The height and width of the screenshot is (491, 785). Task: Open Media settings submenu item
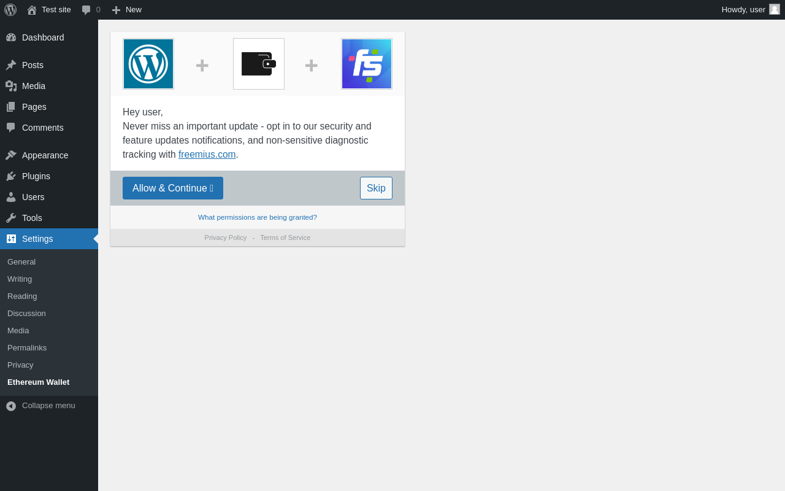pos(49,331)
